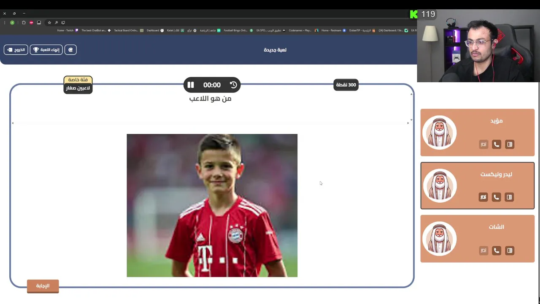Pause the question timer
Viewport: 540px width, 304px height.
191,85
